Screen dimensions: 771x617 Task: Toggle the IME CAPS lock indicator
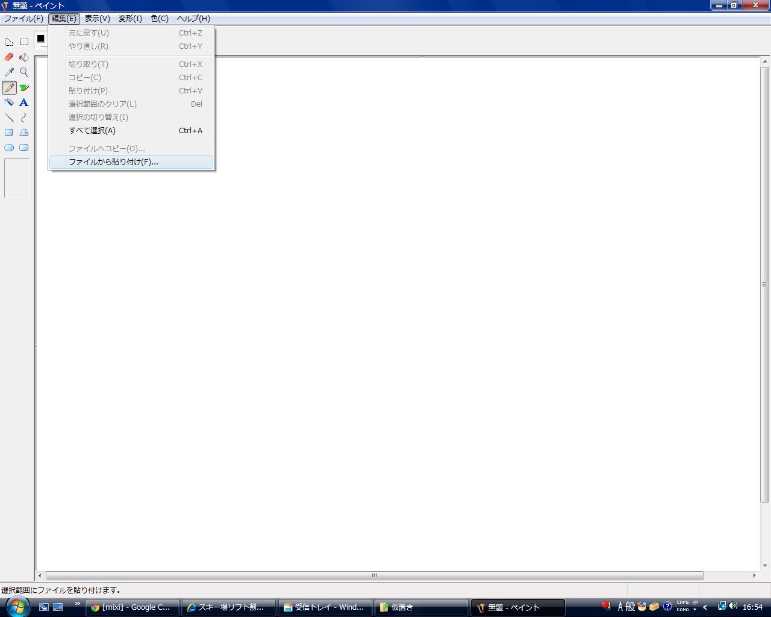pos(682,603)
